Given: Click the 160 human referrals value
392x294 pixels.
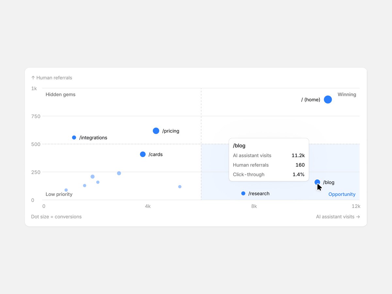Looking at the screenshot, I should coord(300,165).
